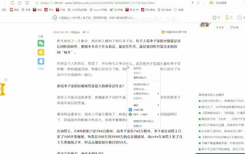Click author name 大能猫xk beside the date

[x=75, y=32]
